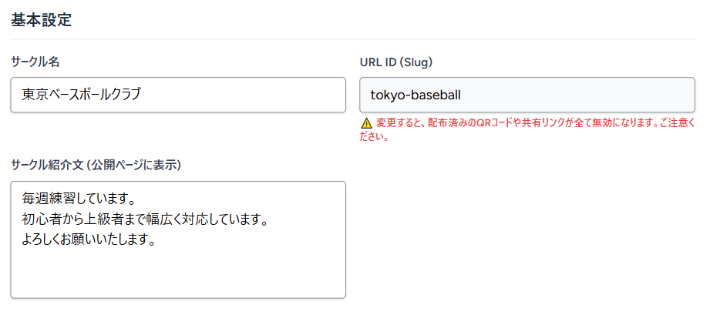Click the サークル紹介文 label text
The height and width of the screenshot is (318, 710).
[x=46, y=165]
